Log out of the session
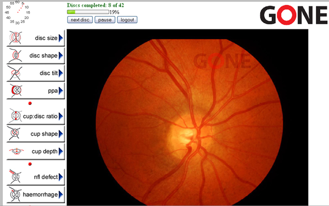Viewport: 329px width, 206px height. [x=127, y=20]
